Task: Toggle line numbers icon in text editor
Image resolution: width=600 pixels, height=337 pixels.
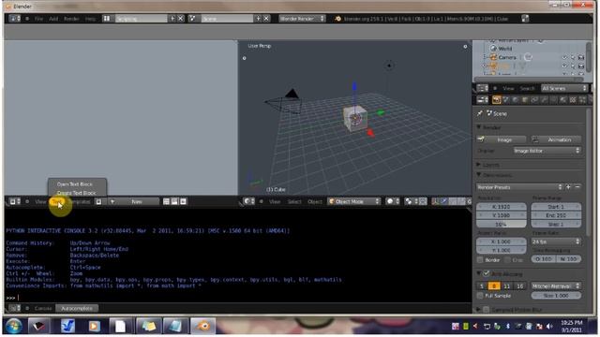Action: (x=167, y=201)
